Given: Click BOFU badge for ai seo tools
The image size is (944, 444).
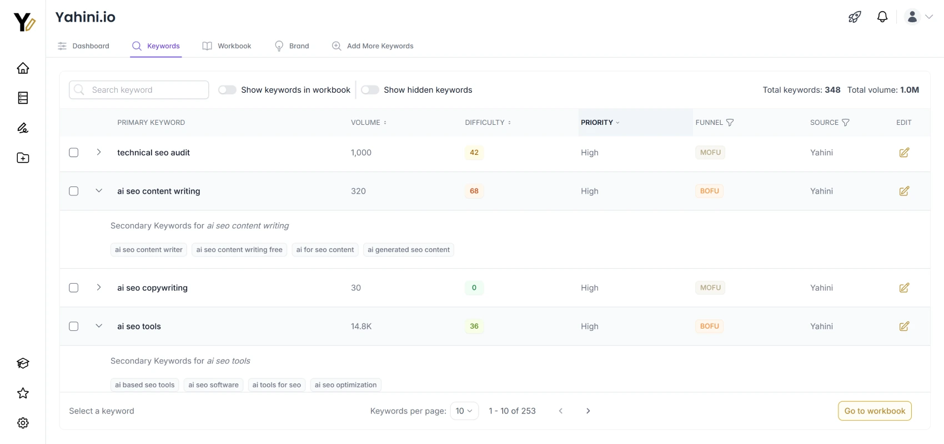Looking at the screenshot, I should click(710, 326).
